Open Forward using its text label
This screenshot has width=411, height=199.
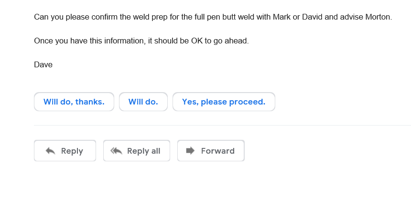217,151
